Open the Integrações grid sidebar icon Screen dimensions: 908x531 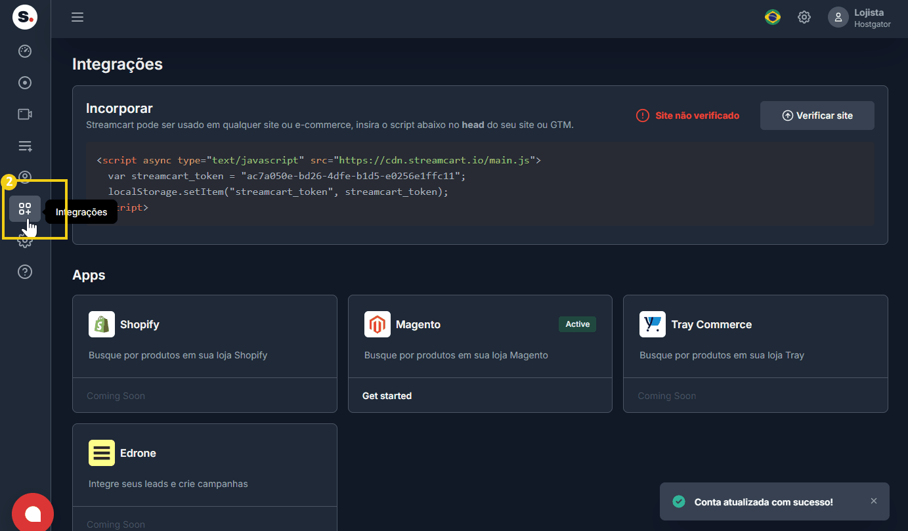[x=25, y=209]
